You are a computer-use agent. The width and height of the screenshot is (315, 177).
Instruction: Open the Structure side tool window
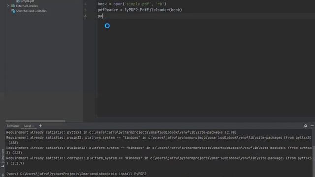tap(3, 158)
